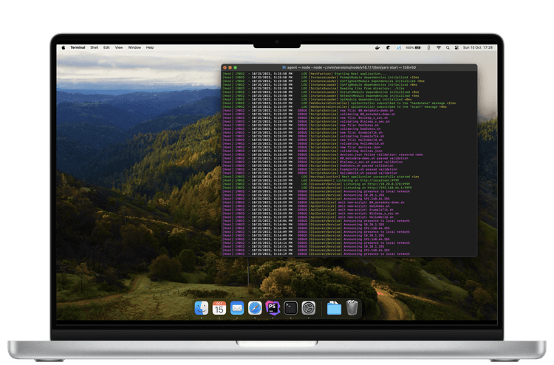Open the Trash in the Dock

tap(352, 308)
